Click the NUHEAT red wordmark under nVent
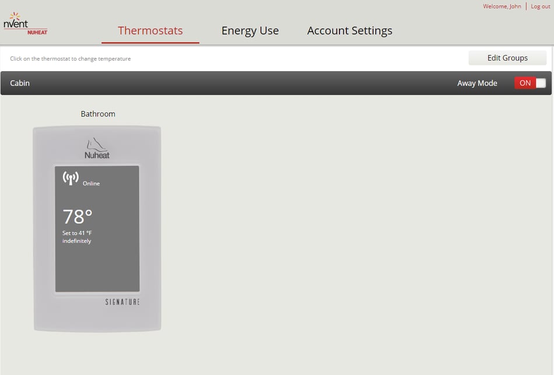 [37, 32]
